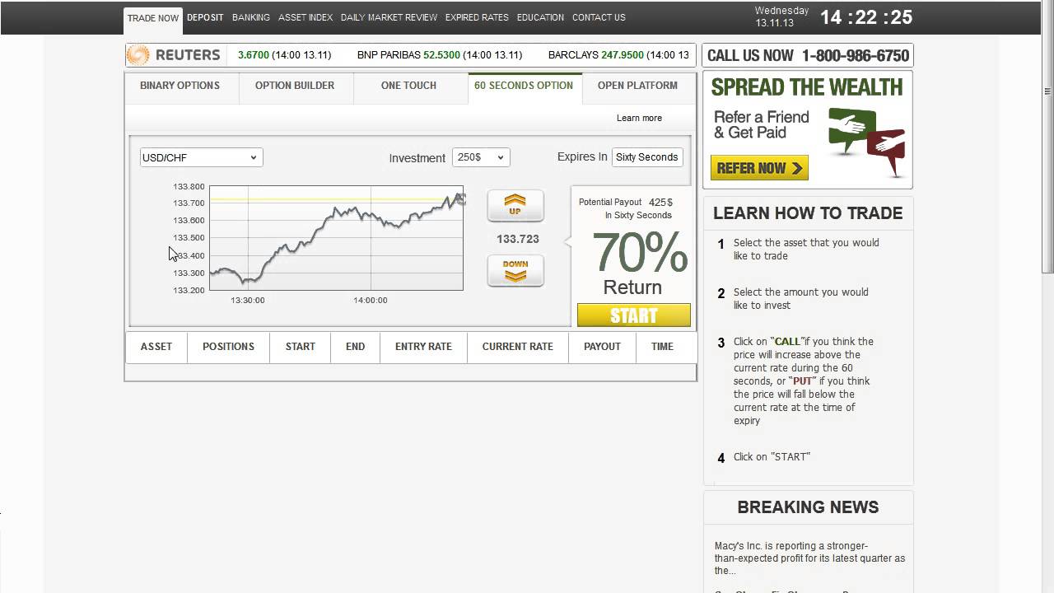This screenshot has height=593, width=1054.
Task: Click the PAYOUT column header
Action: 602,347
